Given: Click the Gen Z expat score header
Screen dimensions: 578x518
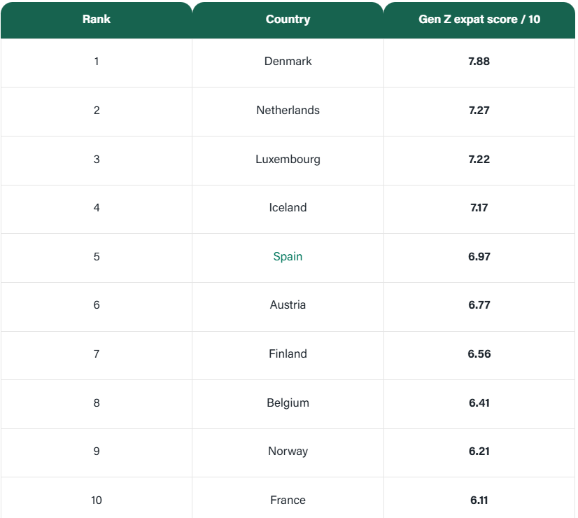Looking at the screenshot, I should [479, 20].
